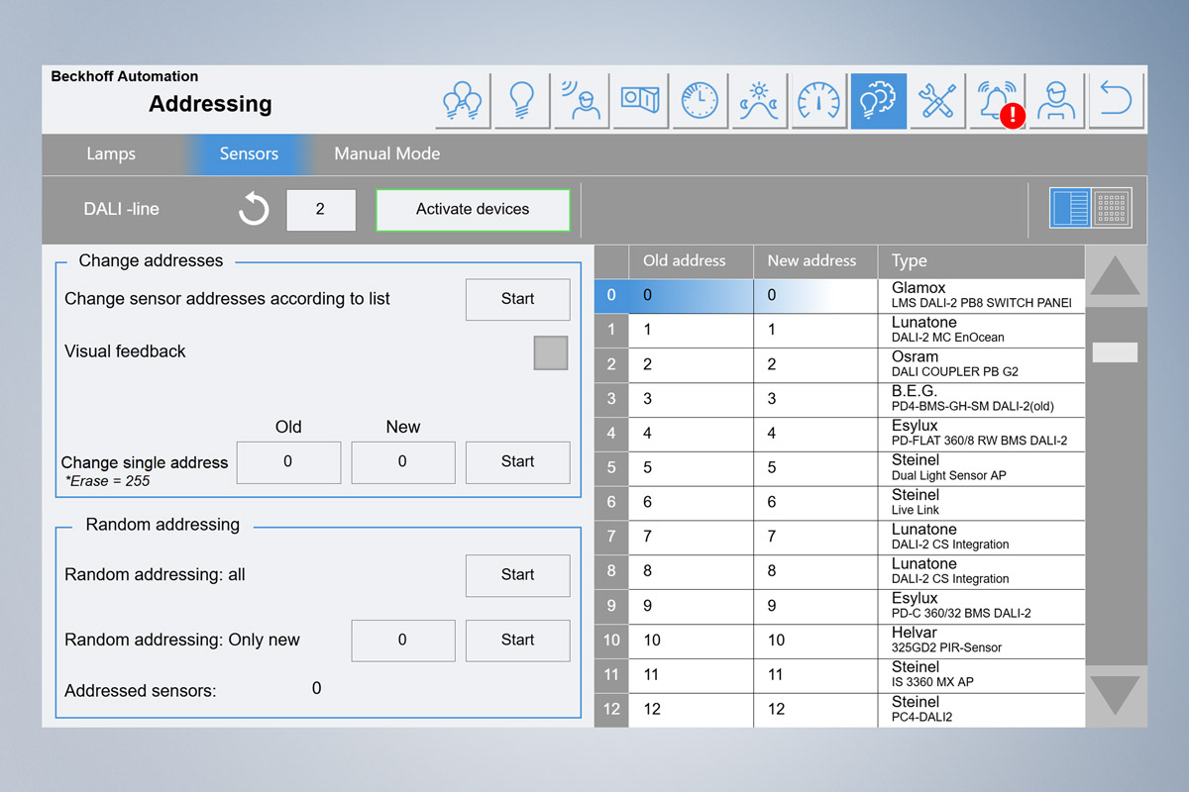Open the timer scheduling icon
This screenshot has width=1189, height=792.
[700, 100]
